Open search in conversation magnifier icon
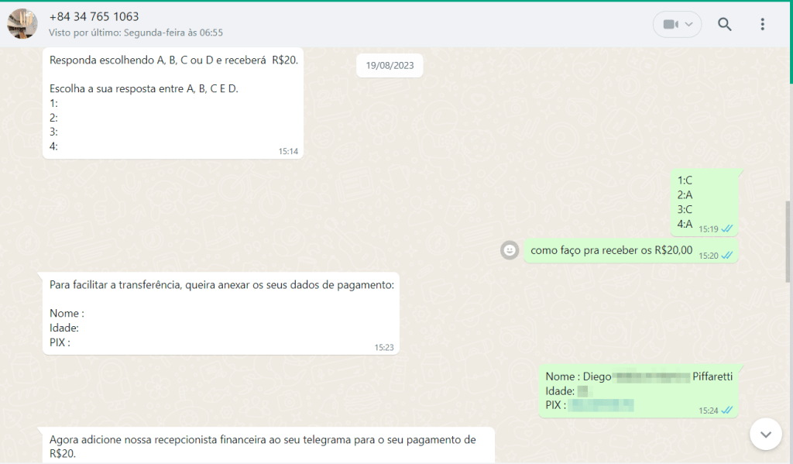 point(724,24)
